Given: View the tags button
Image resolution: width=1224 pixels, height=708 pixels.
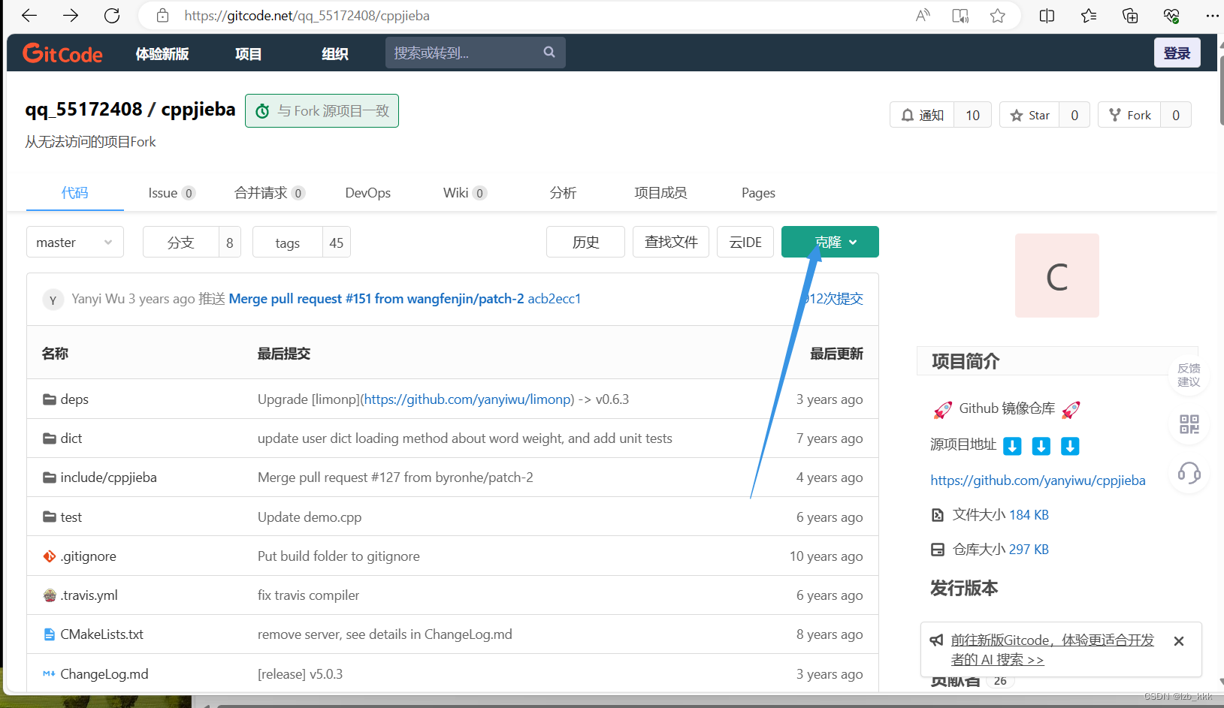Looking at the screenshot, I should pos(288,243).
